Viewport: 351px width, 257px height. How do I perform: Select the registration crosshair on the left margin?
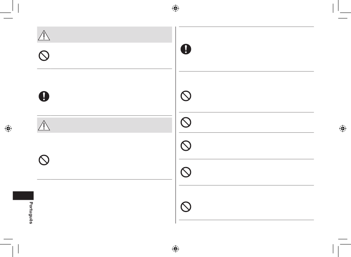tap(8, 128)
